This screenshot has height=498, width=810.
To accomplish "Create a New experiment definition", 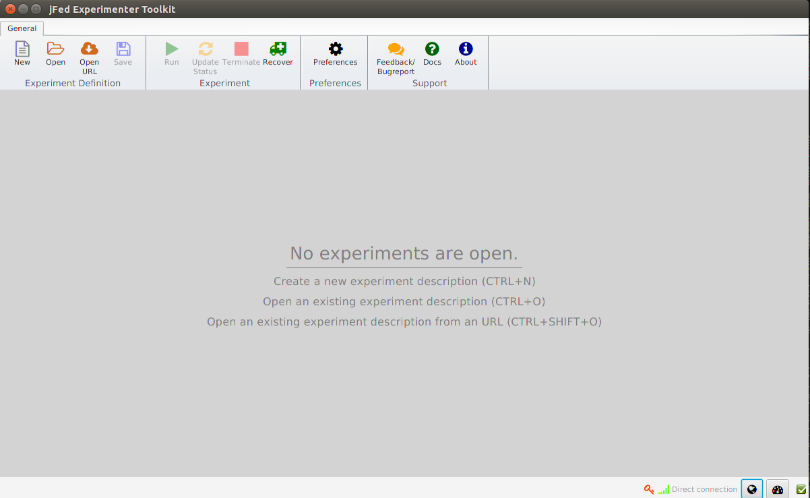I will pos(22,53).
